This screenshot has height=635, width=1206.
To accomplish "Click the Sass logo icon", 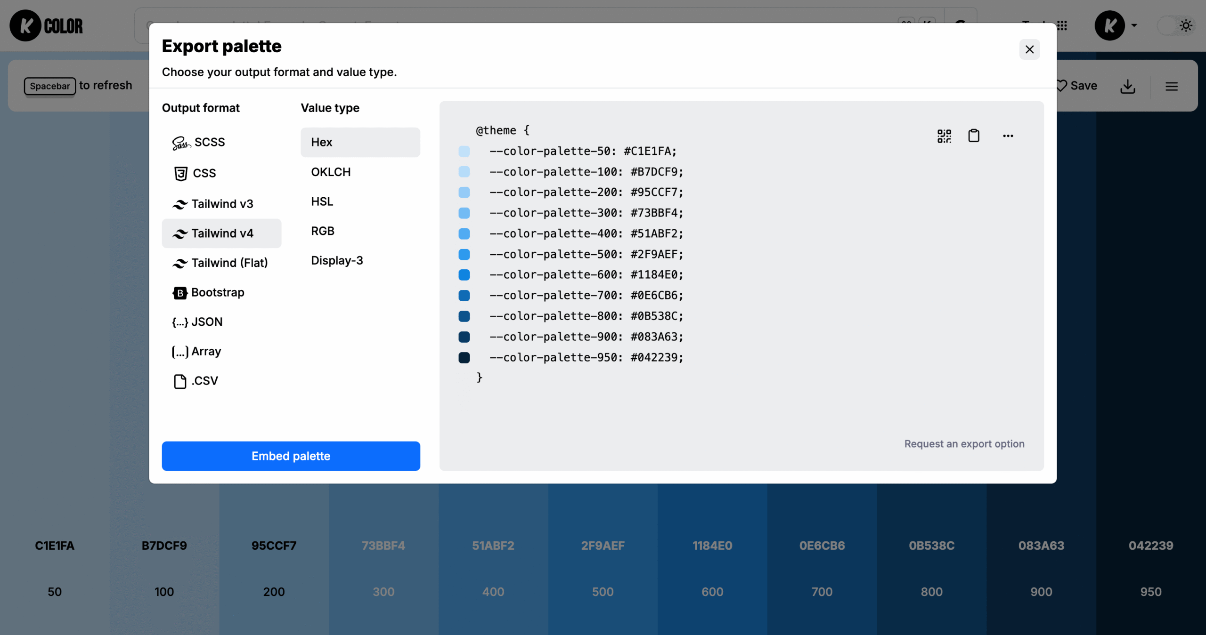I will point(181,143).
